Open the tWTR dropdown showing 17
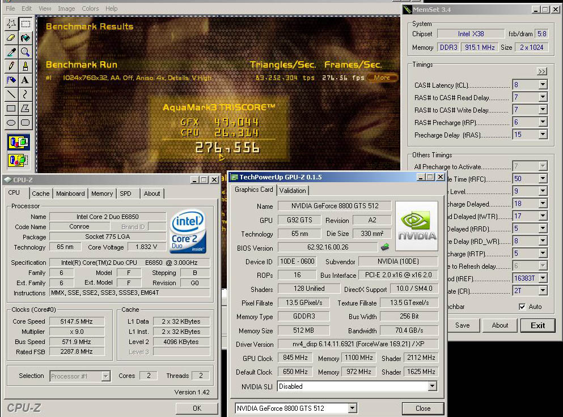This screenshot has width=563, height=417. click(543, 216)
